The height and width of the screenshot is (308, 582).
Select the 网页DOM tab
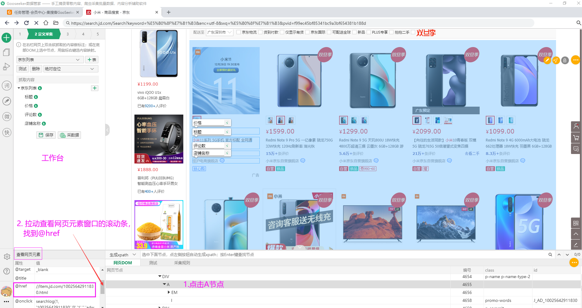click(x=123, y=263)
